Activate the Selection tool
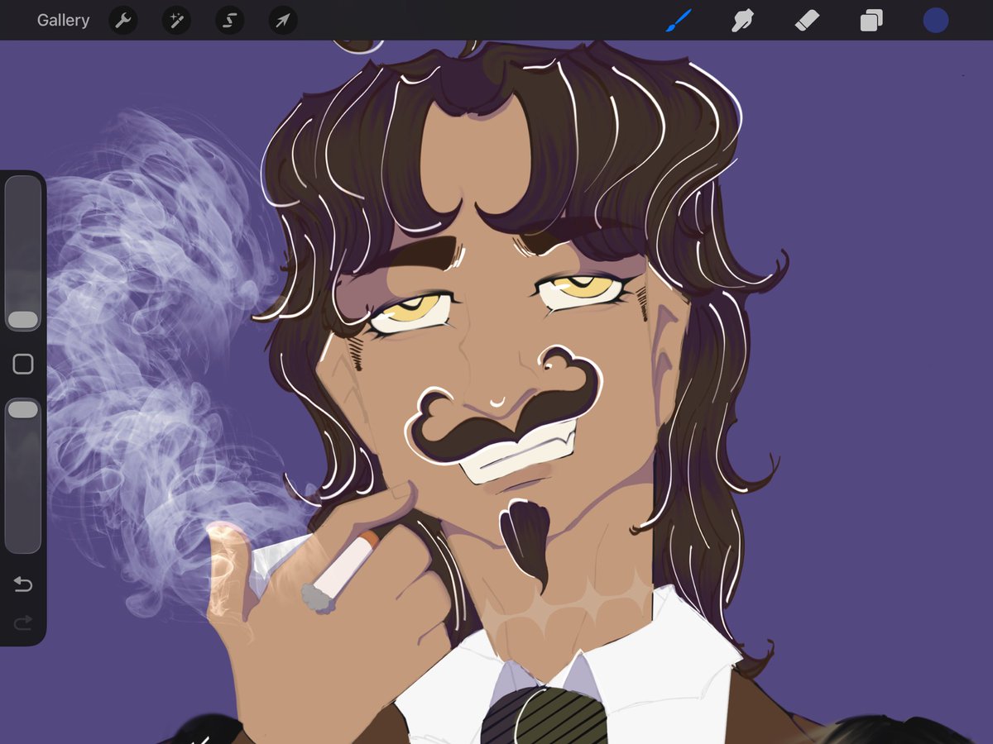The image size is (993, 744). coord(229,21)
